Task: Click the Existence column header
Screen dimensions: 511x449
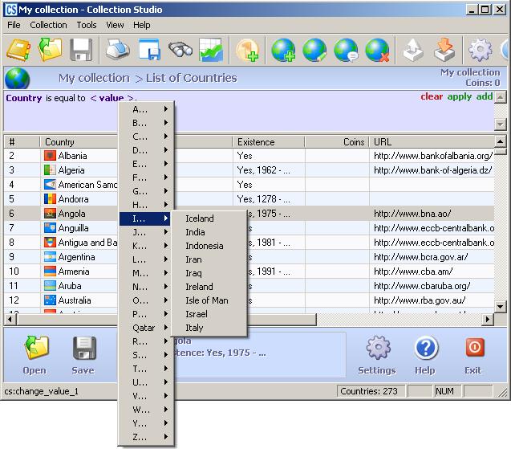Action: point(269,142)
